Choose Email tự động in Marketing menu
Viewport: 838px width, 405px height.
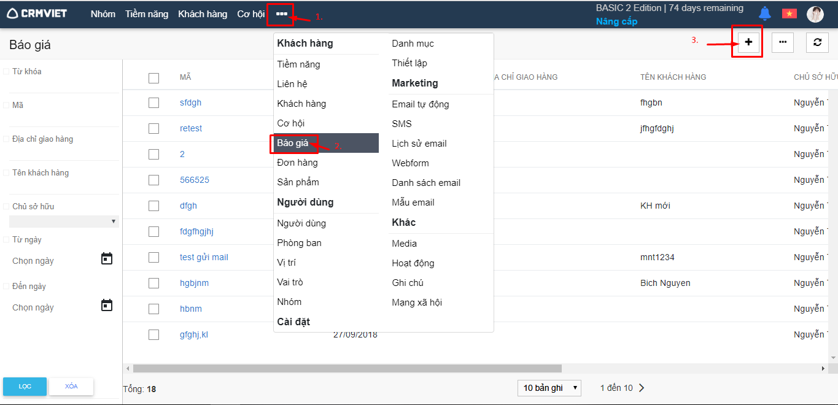tap(420, 104)
